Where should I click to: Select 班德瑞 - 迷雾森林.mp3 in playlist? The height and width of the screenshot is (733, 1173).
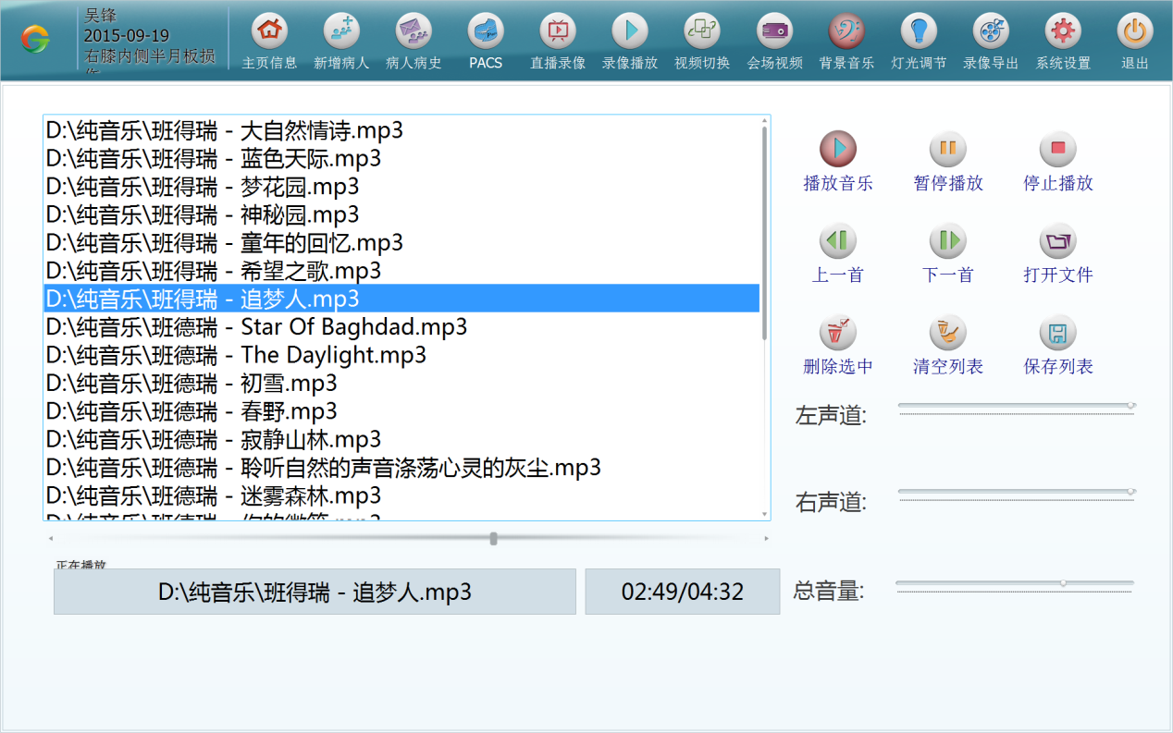(x=401, y=495)
